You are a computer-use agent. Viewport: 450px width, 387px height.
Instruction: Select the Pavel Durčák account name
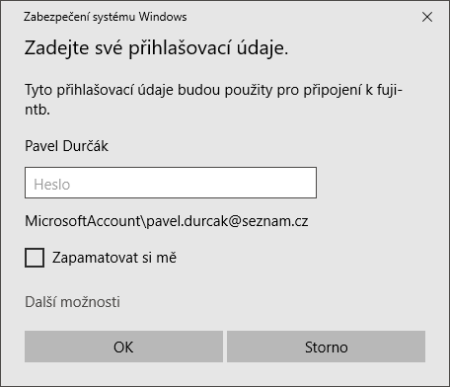(x=66, y=146)
